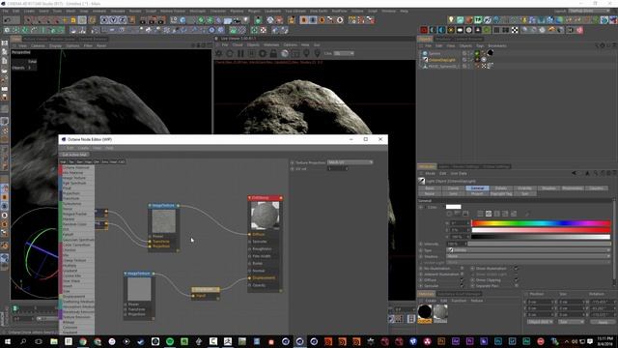The image size is (618, 348).
Task: Open Object (Rel) coordinate dropdown
Action: coord(540,322)
